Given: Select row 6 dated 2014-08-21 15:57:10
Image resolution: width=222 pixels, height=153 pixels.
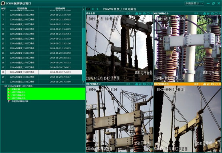Looking at the screenshot, I should point(41,15).
